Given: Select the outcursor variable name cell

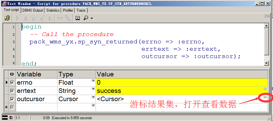Looking at the screenshot, I should pyautogui.click(x=37, y=99).
